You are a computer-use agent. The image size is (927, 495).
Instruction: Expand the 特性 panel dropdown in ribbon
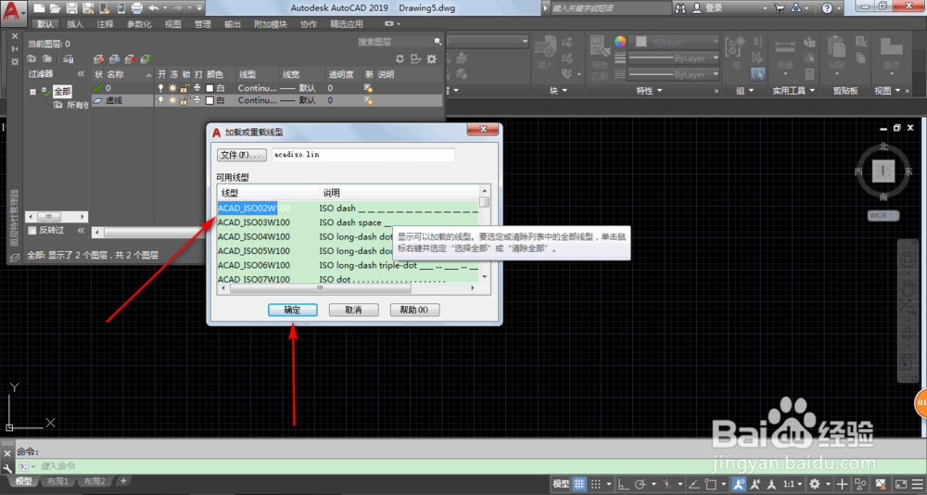(649, 91)
